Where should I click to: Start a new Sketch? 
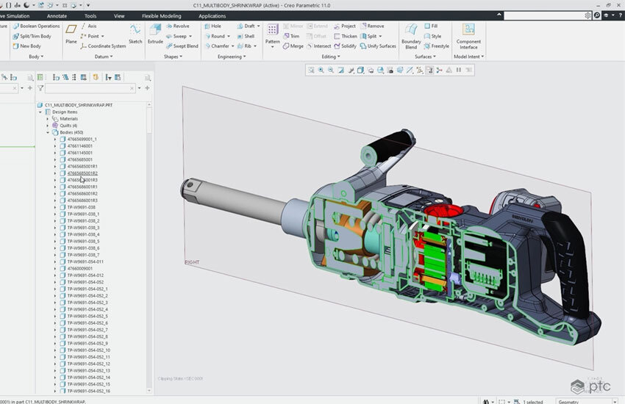coord(135,34)
